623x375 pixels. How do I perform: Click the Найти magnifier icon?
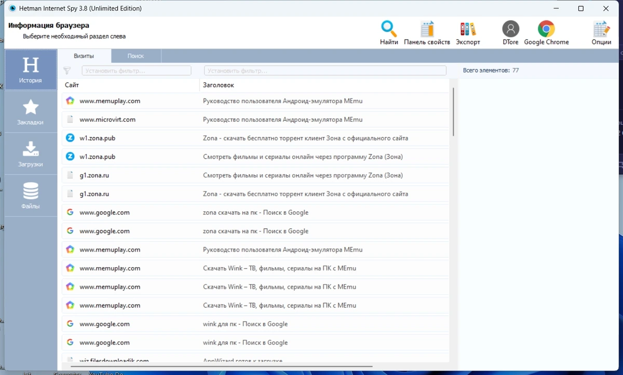pyautogui.click(x=389, y=29)
